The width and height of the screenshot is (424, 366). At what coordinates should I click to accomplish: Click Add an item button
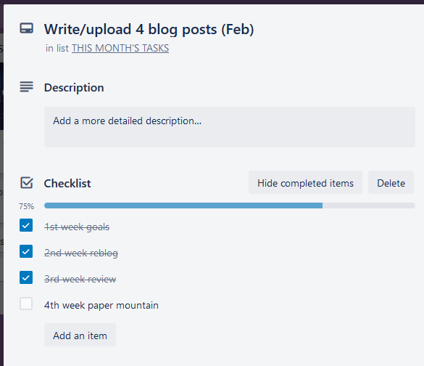(80, 335)
